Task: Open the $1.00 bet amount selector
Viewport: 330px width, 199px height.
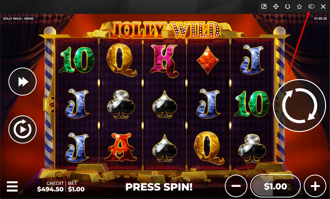Action: 275,186
